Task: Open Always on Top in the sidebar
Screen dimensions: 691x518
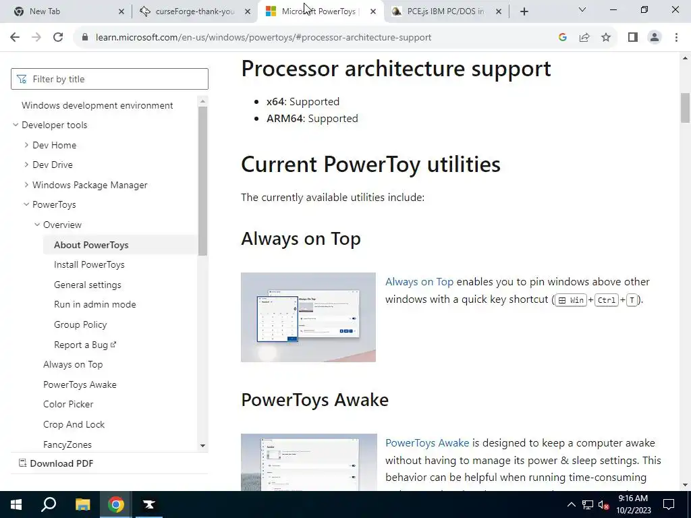Action: 73,365
